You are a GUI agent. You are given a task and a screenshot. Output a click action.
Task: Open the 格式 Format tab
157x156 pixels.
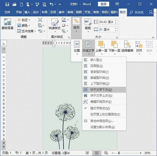pyautogui.click(x=123, y=12)
